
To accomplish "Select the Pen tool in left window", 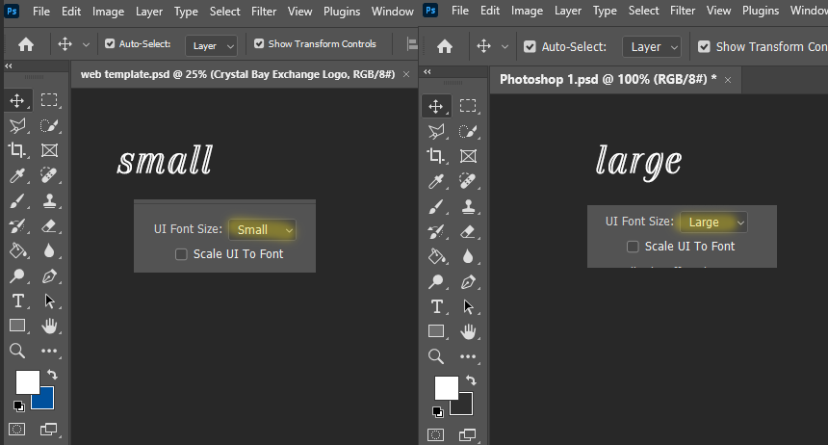I will pyautogui.click(x=49, y=275).
